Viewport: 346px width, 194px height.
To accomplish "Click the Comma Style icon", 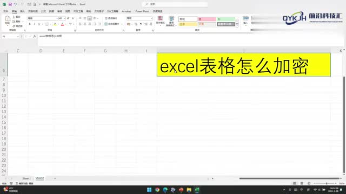I will (141, 24).
